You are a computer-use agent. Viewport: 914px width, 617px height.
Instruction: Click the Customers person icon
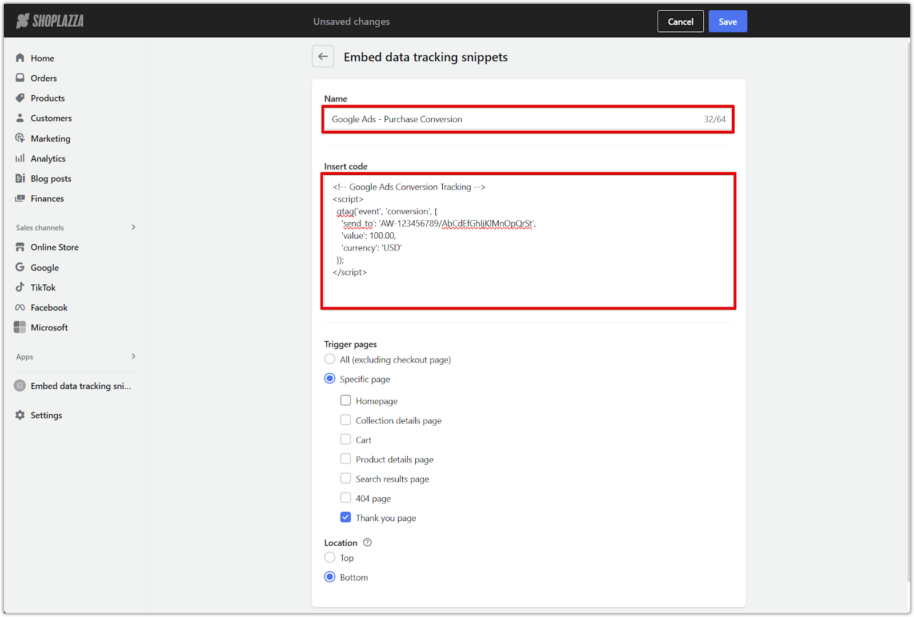[20, 118]
